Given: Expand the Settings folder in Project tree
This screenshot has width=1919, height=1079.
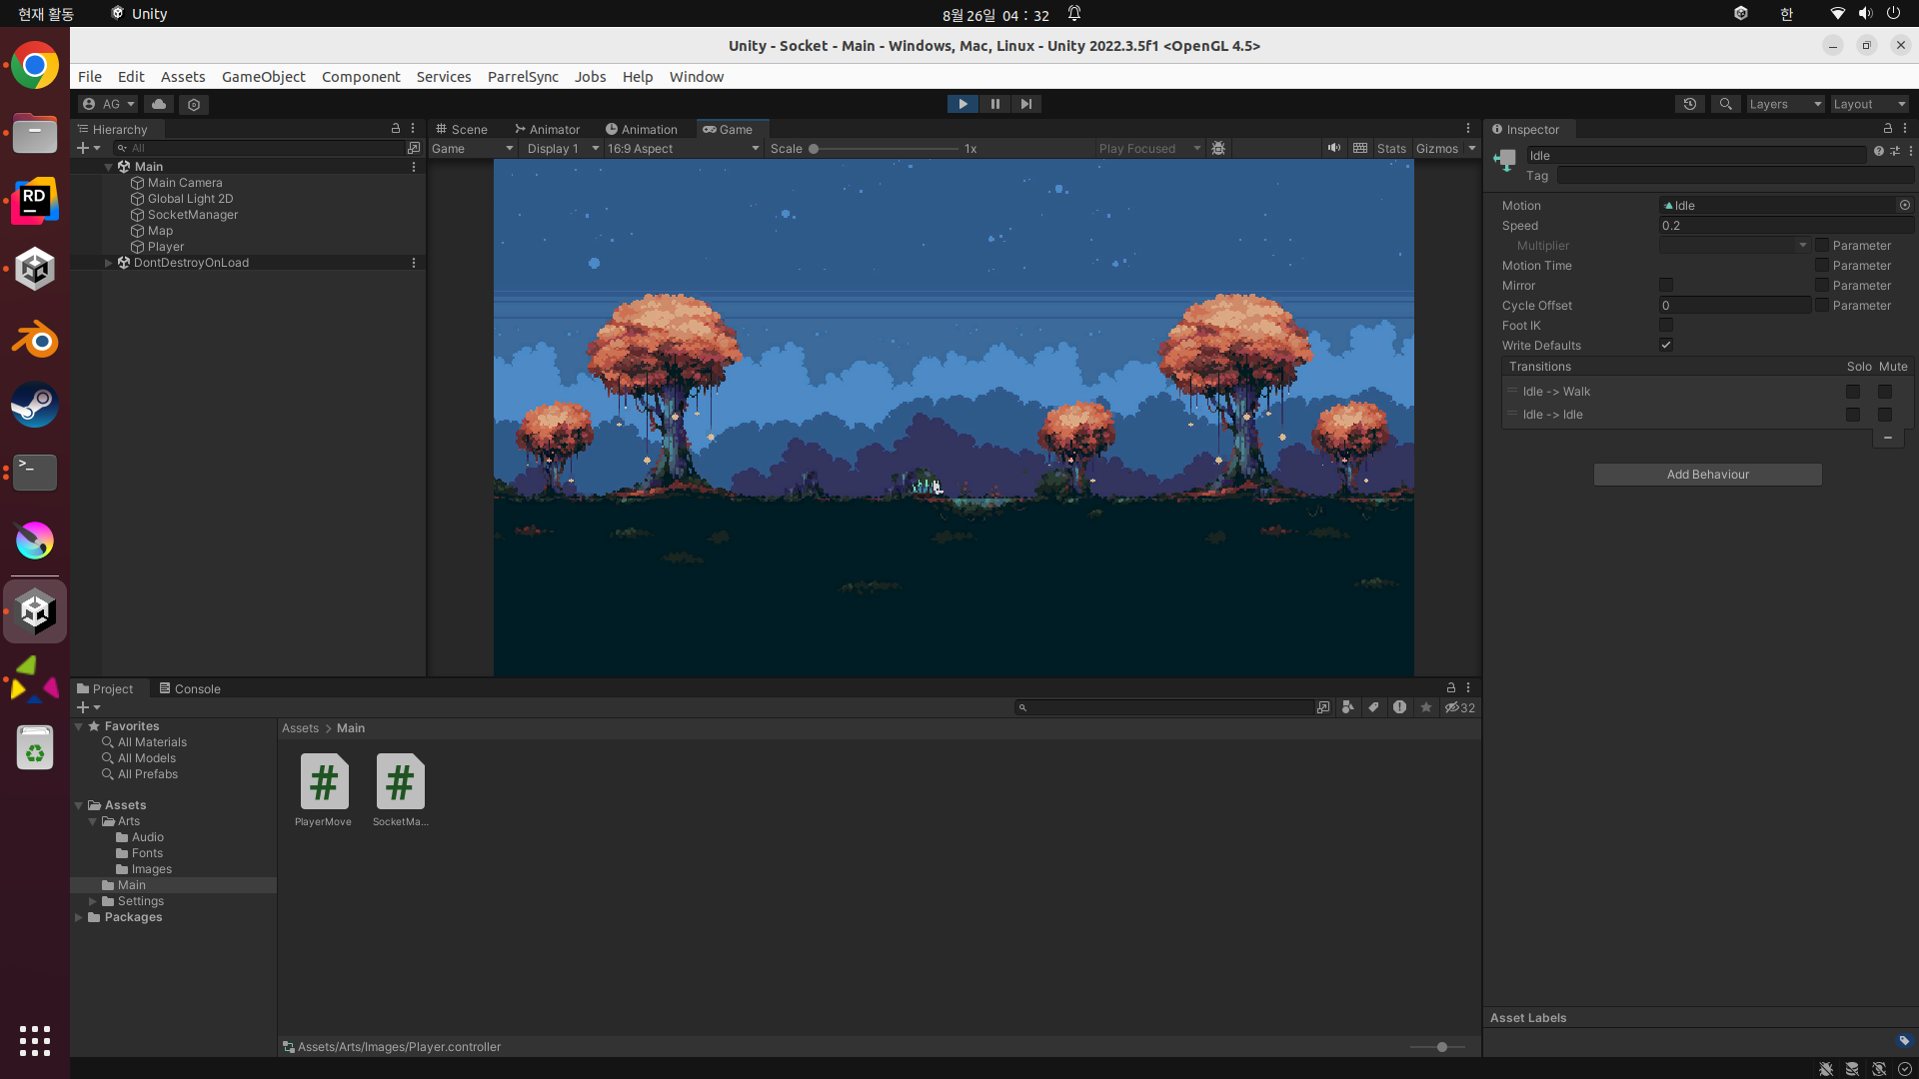Looking at the screenshot, I should pos(93,901).
